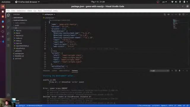Viewport: 190px width, 107px height.
Task: Click errors and warnings count in status bar
Action: click(22, 106)
